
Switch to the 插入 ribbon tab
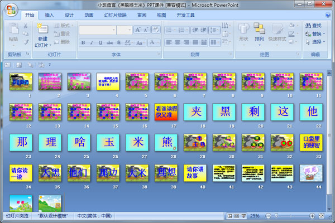point(50,15)
